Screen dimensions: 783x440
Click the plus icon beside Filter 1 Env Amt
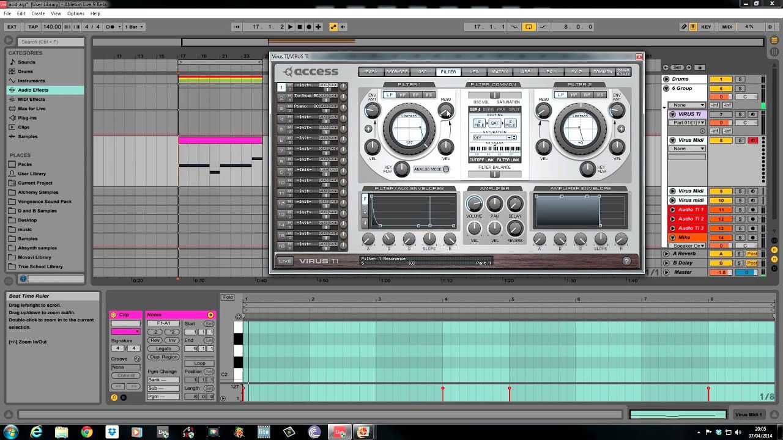(x=368, y=129)
